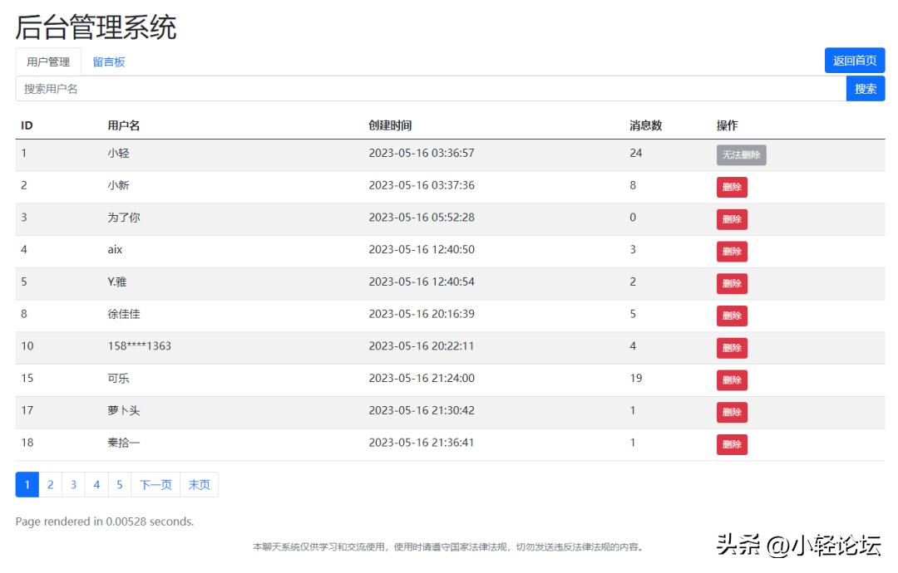
Task: Go to page 2 of the user list
Action: [x=51, y=483]
